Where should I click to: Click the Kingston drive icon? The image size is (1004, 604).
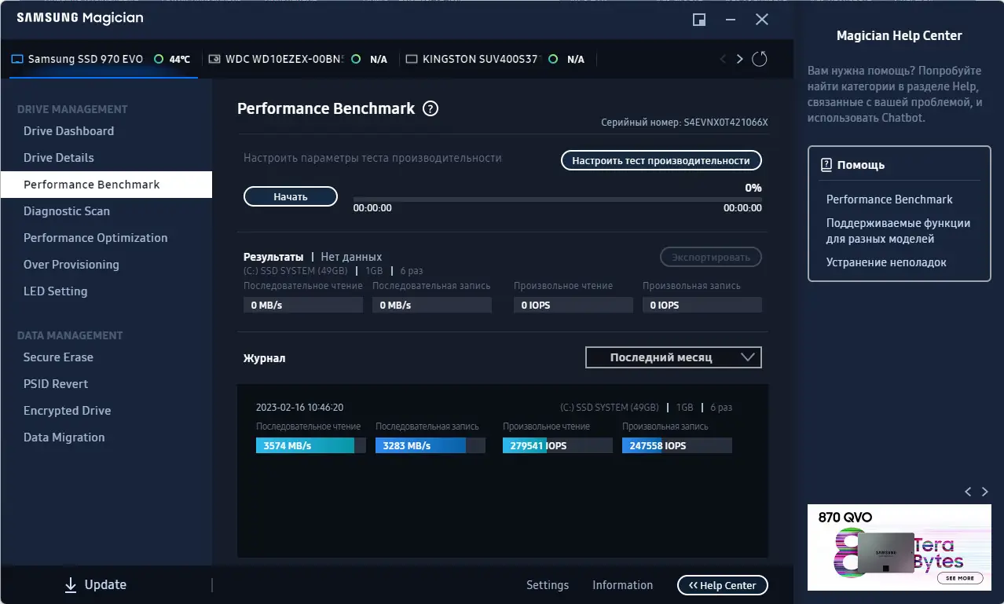coord(411,59)
